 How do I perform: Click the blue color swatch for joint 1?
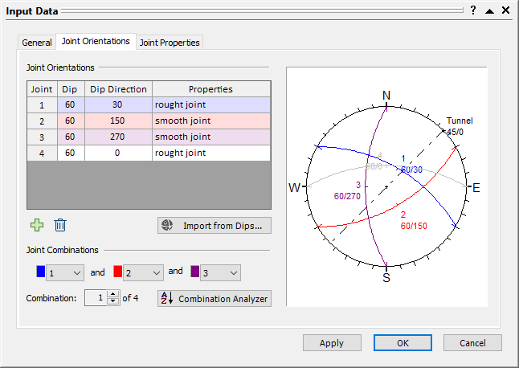click(x=41, y=272)
